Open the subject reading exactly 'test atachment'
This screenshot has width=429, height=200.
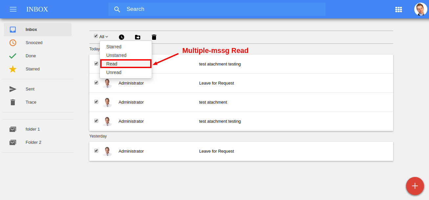[x=213, y=102]
